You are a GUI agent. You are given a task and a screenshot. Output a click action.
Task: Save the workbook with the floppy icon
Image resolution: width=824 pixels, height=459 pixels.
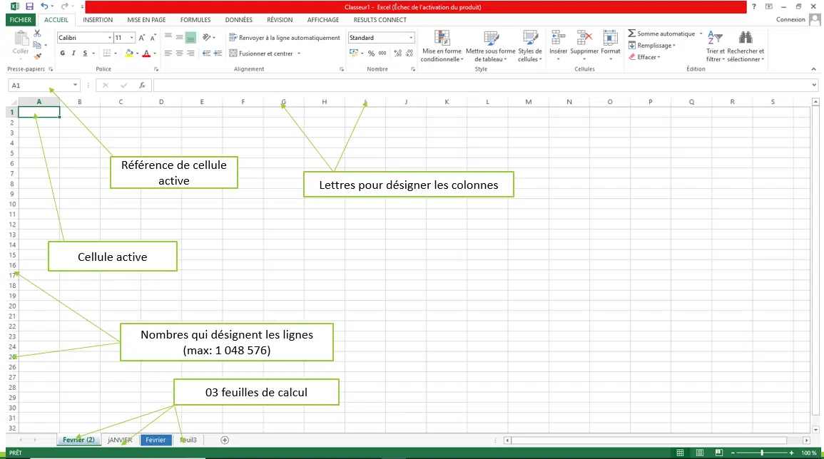point(29,6)
